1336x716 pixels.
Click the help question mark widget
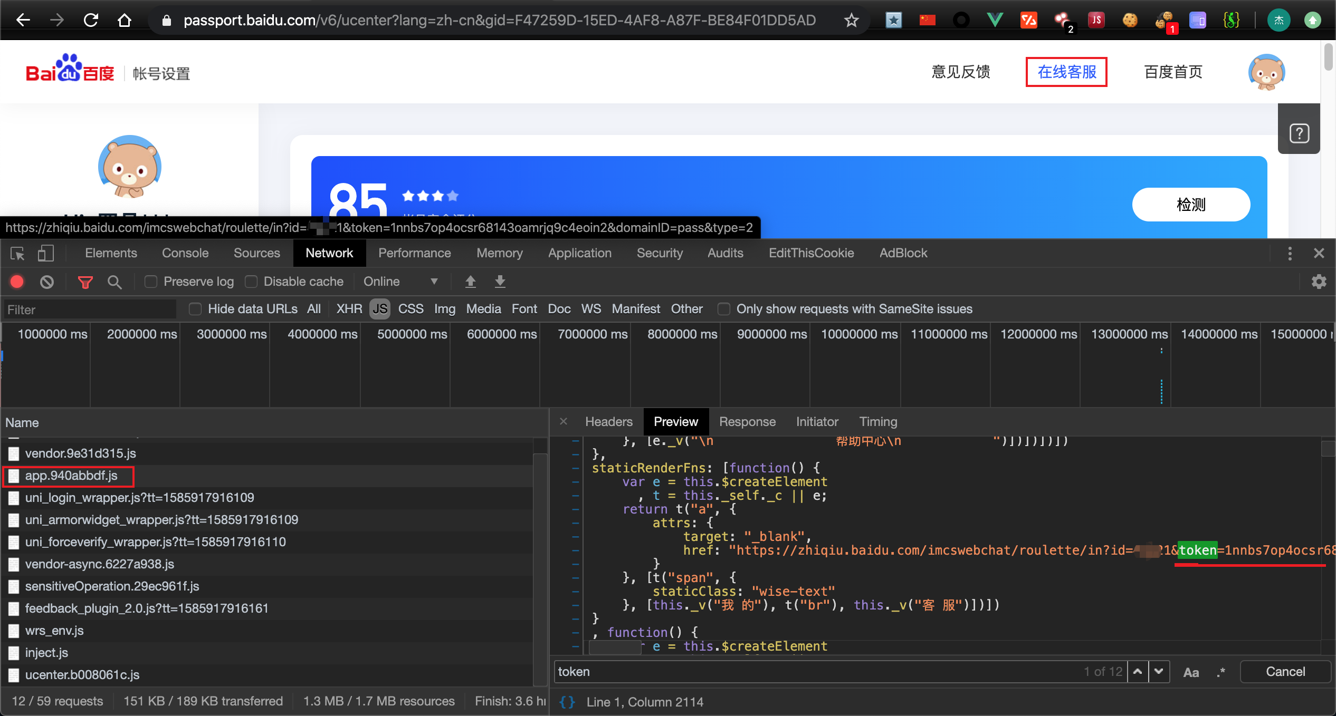[x=1299, y=133]
